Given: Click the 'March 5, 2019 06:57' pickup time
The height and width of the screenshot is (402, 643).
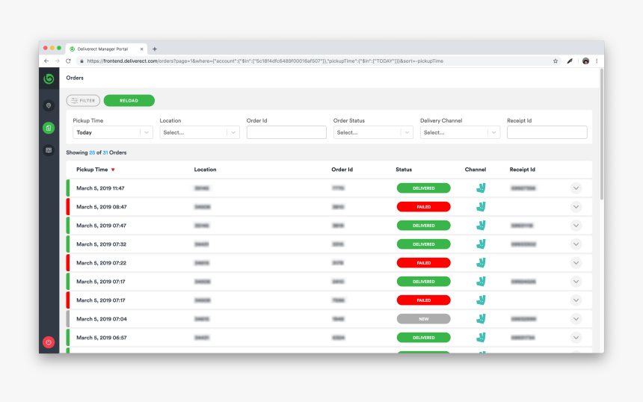Looking at the screenshot, I should 101,338.
